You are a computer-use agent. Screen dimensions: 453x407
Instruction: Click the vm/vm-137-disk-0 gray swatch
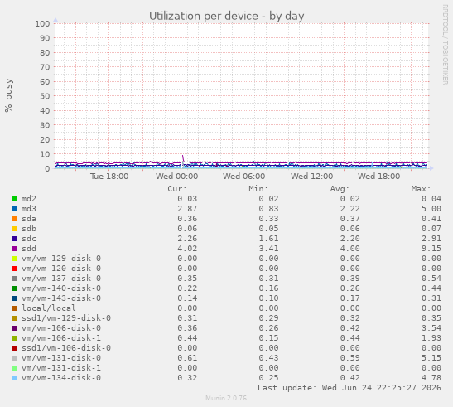[x=14, y=279]
